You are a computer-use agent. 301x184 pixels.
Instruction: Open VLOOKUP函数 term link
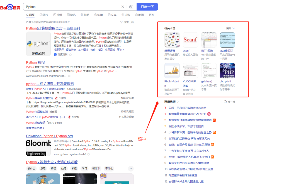click(189, 84)
